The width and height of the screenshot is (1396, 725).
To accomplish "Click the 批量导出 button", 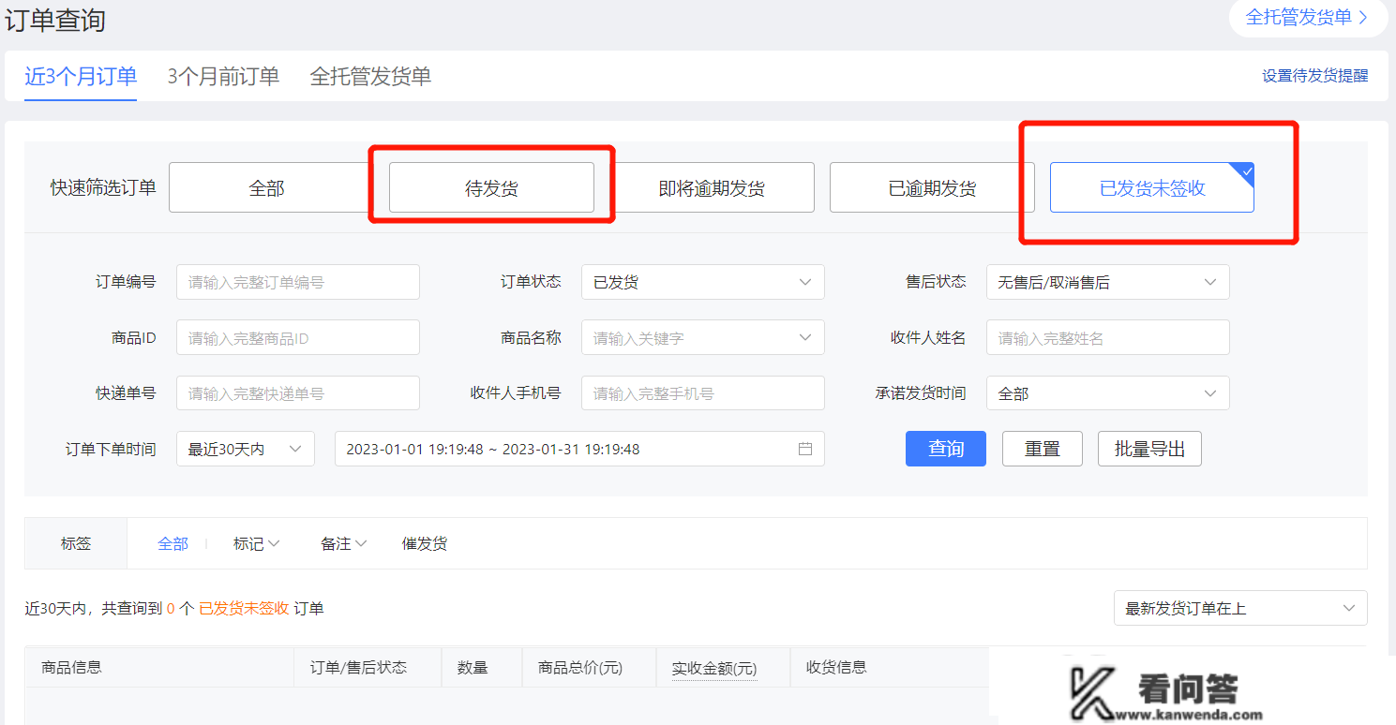I will click(x=1149, y=449).
